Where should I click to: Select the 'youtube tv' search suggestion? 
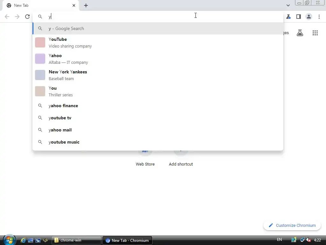(x=158, y=118)
